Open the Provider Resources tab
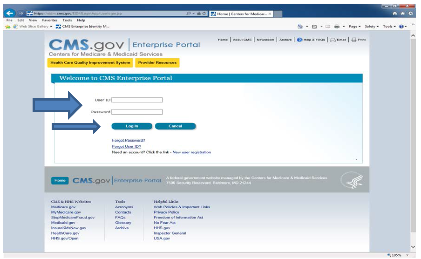This screenshot has width=421, height=259. tap(157, 62)
